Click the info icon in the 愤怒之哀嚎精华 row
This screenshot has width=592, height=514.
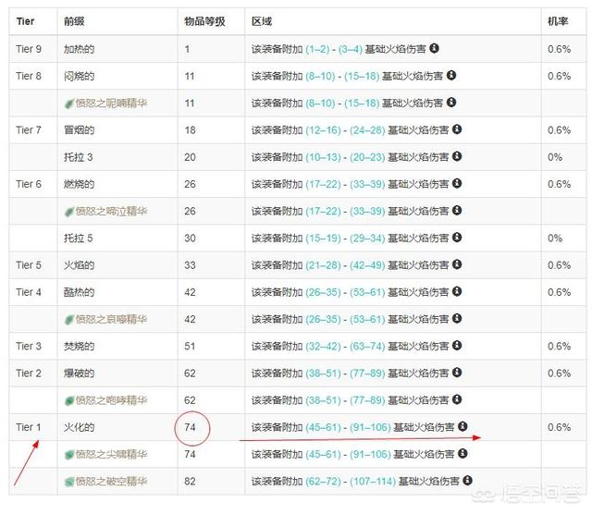pyautogui.click(x=457, y=319)
